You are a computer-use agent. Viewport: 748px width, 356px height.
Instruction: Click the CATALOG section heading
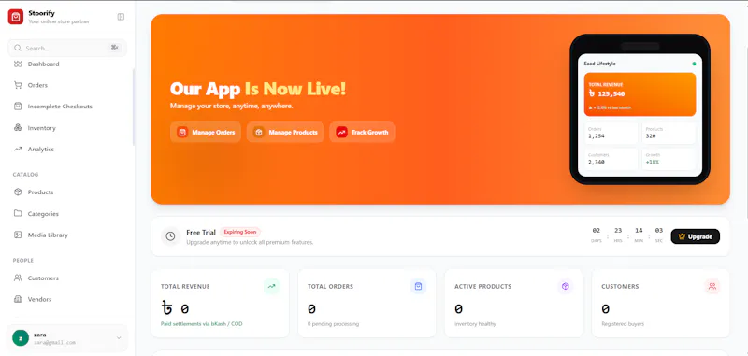pyautogui.click(x=26, y=175)
